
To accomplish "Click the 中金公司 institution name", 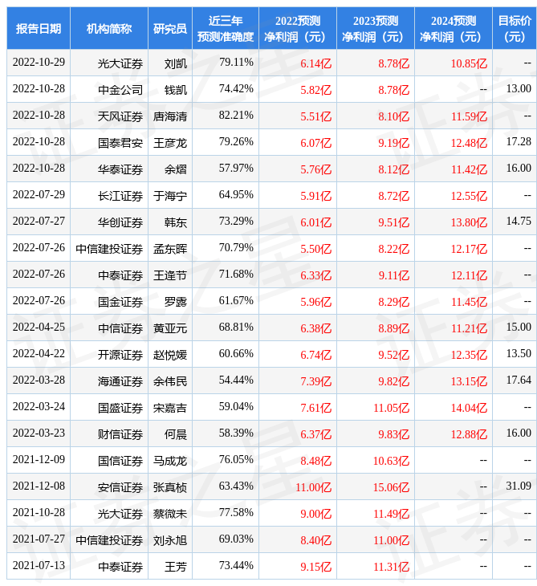I will point(120,90).
